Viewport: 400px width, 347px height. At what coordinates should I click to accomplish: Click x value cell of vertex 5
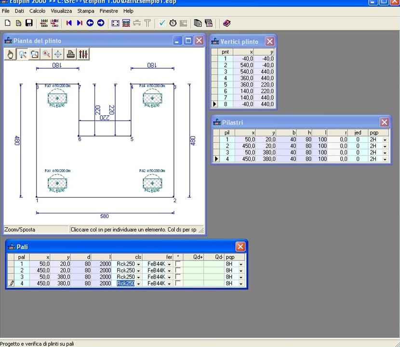(244, 84)
